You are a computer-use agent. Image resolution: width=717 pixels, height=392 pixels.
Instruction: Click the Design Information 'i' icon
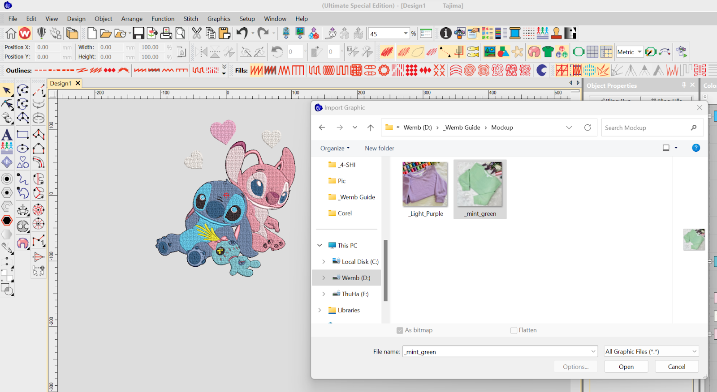[x=445, y=33]
